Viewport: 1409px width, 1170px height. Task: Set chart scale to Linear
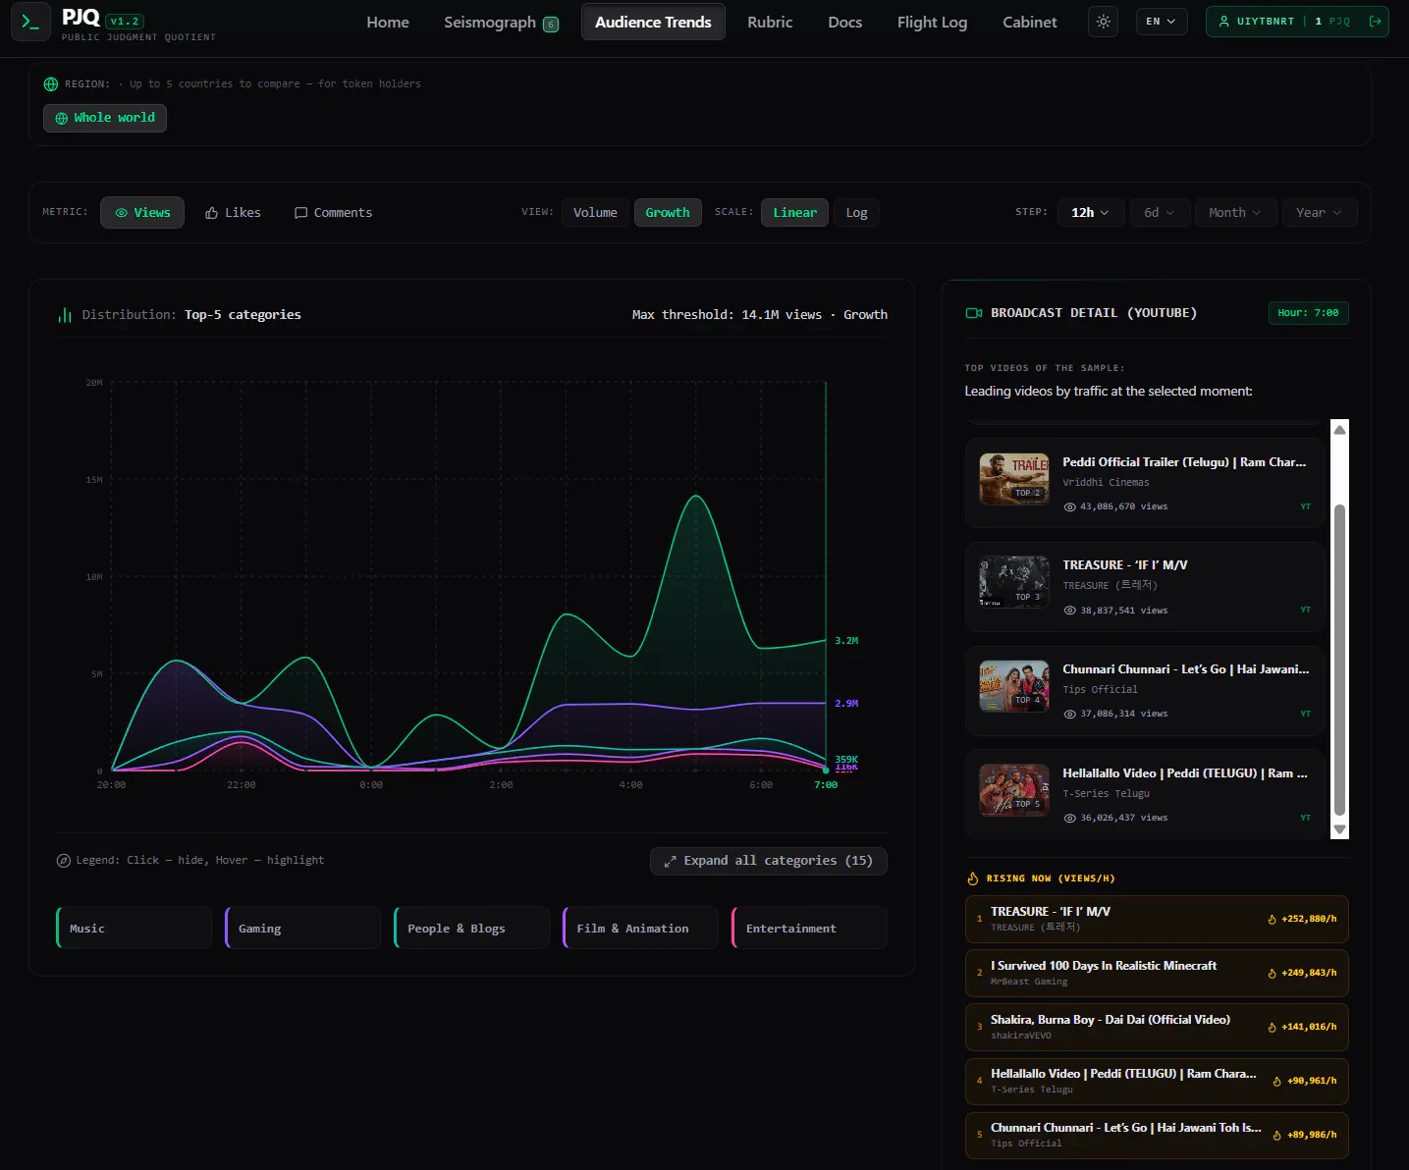pos(794,213)
